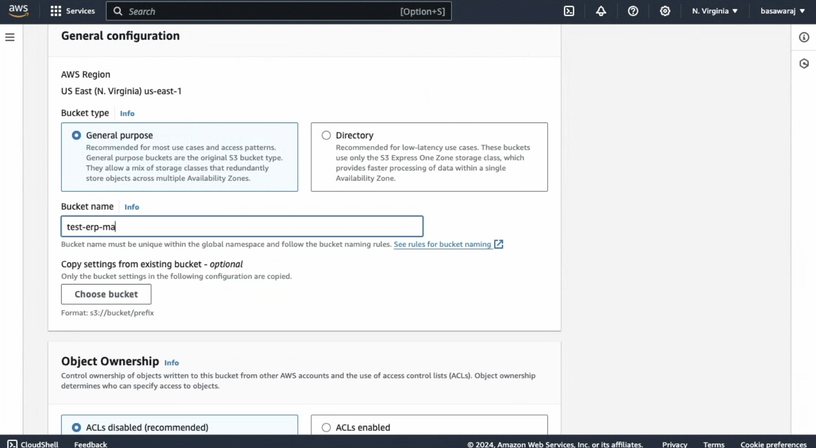Open Info link next to Object Ownership

click(x=171, y=363)
